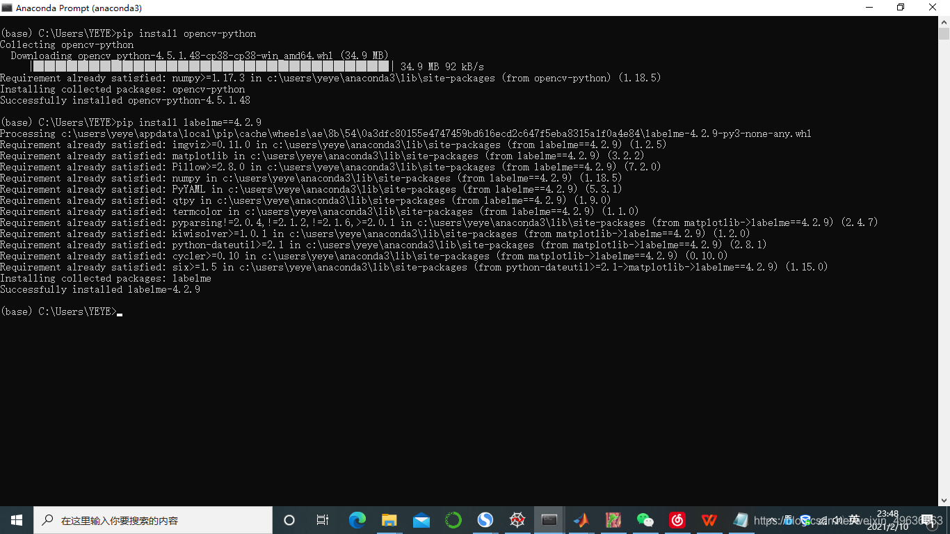
Task: Restore down the Anaconda Prompt window
Action: (x=901, y=8)
